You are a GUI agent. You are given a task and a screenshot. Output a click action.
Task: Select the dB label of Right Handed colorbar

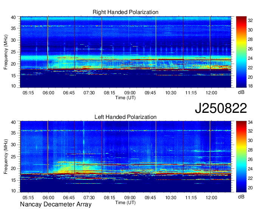coord(241,92)
